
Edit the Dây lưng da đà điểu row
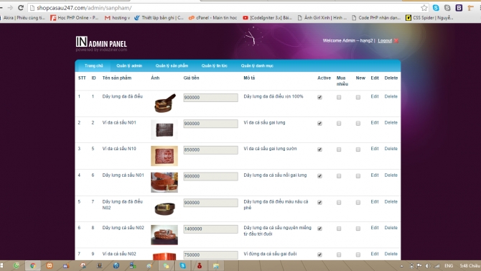coord(375,96)
